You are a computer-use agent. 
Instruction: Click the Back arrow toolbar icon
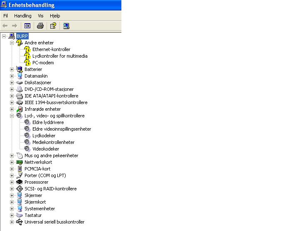[x=5, y=26]
